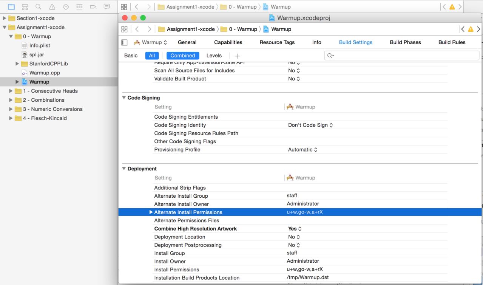Screen dimensions: 483x285
Task: Open the Build Rules tab
Action: point(452,42)
